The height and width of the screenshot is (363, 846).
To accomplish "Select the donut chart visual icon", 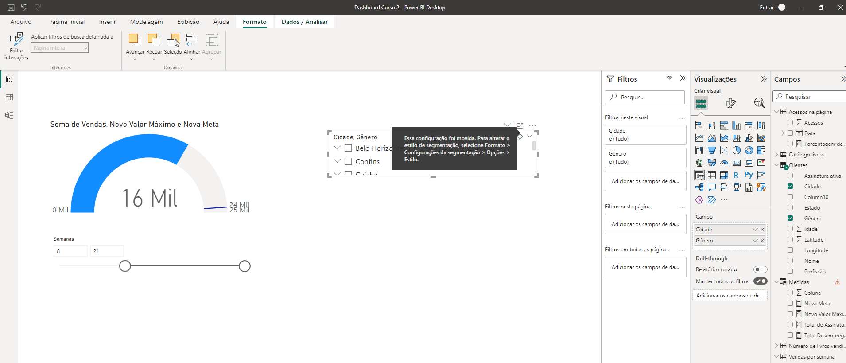I will click(749, 150).
